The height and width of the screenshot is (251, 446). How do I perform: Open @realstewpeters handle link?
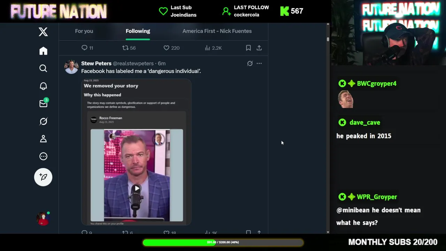coord(133,63)
